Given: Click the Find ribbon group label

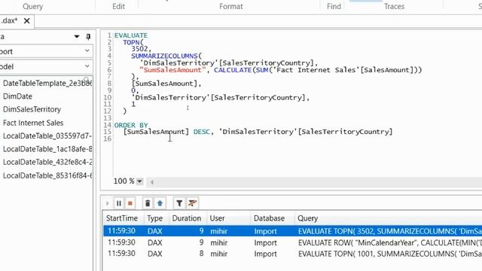Looking at the screenshot, I should [x=334, y=7].
